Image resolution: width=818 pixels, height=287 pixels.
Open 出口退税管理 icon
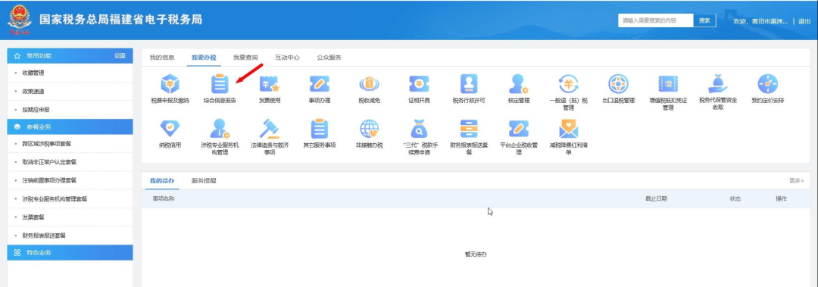[618, 83]
